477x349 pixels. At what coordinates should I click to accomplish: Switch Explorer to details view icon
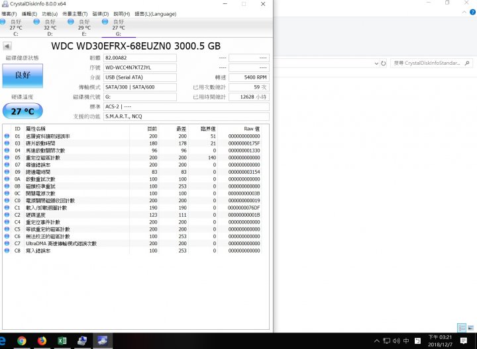(462, 328)
